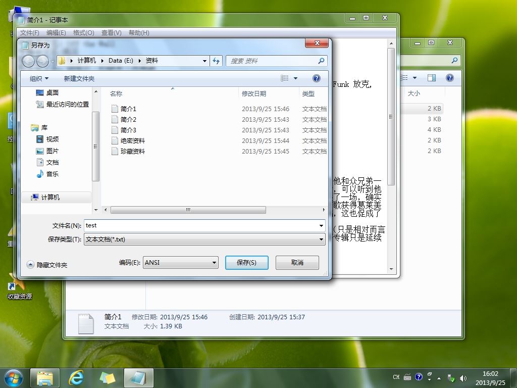Click Explorer window preview pane icon
Image resolution: width=517 pixels, height=388 pixels.
tap(431, 78)
